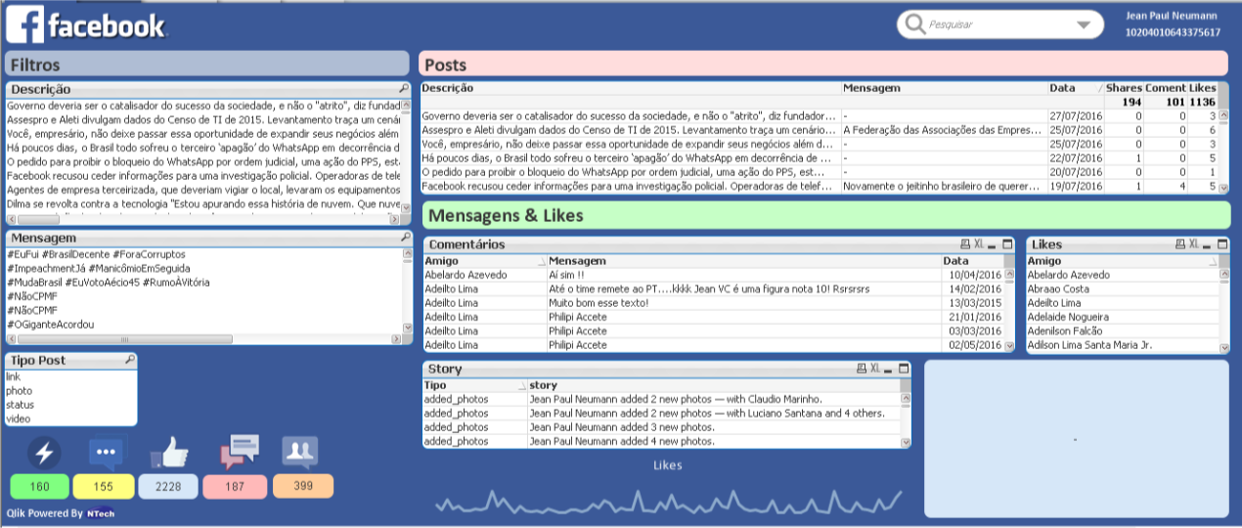The height and width of the screenshot is (528, 1242).
Task: Click the pink 187 comments counter
Action: (x=235, y=486)
